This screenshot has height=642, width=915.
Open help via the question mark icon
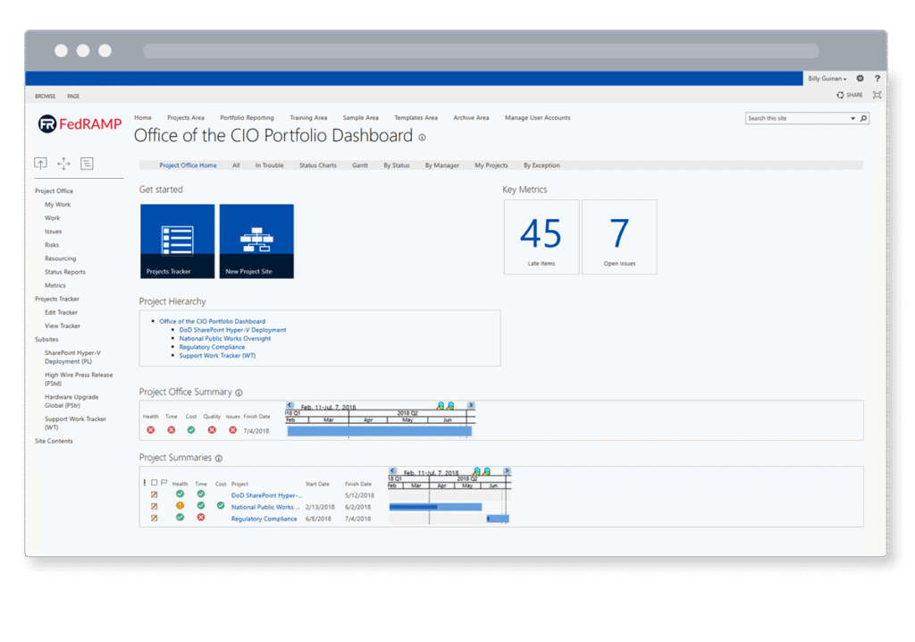[877, 79]
